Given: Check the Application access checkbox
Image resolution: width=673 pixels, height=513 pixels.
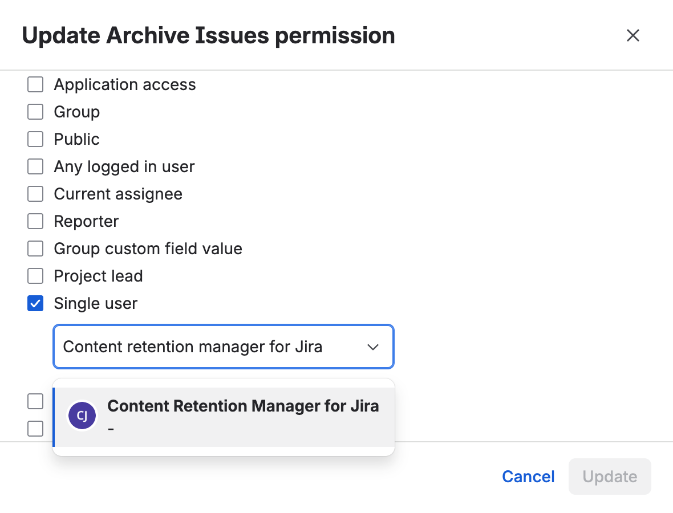Looking at the screenshot, I should [35, 84].
